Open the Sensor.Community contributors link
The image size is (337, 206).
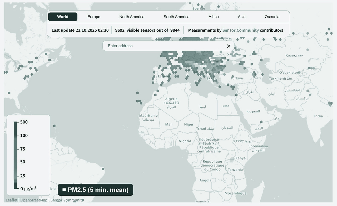[241, 30]
